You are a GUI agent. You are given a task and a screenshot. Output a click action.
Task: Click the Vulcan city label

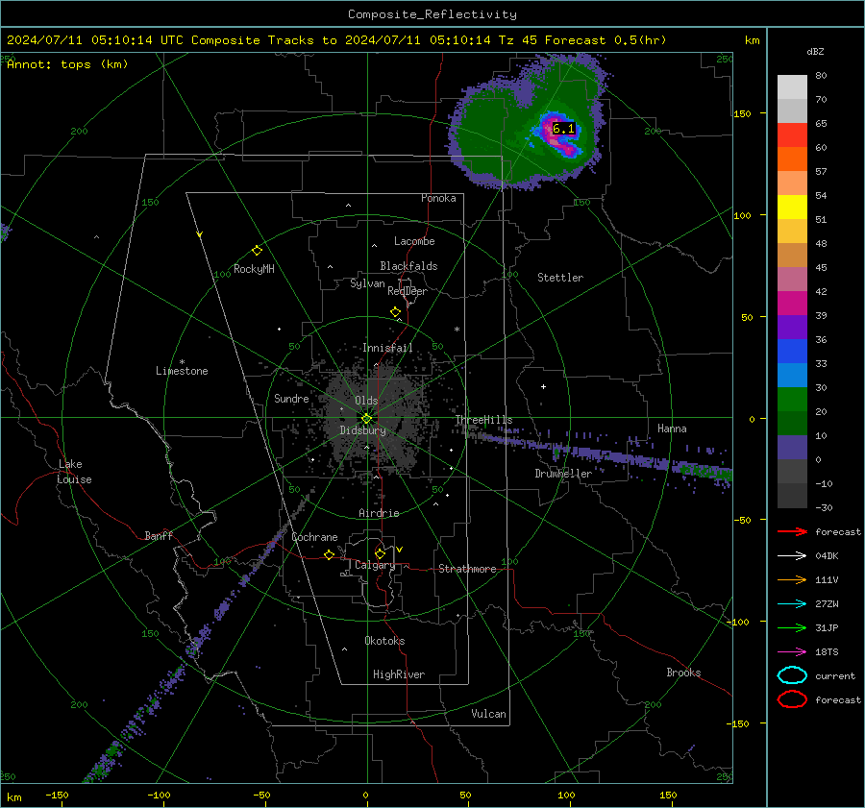(488, 714)
